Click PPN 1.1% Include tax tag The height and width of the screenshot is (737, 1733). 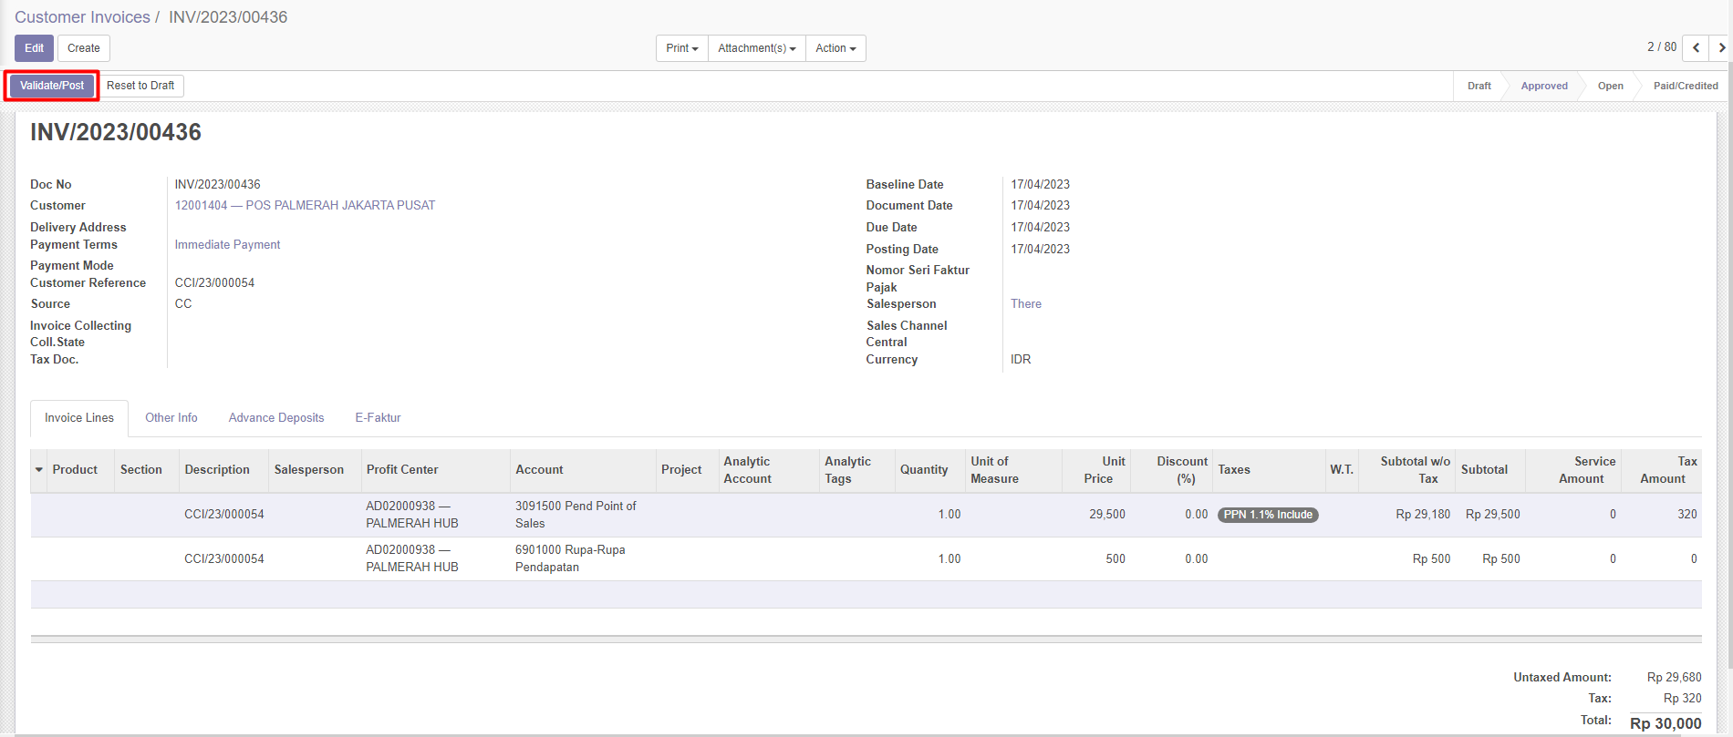click(x=1268, y=515)
